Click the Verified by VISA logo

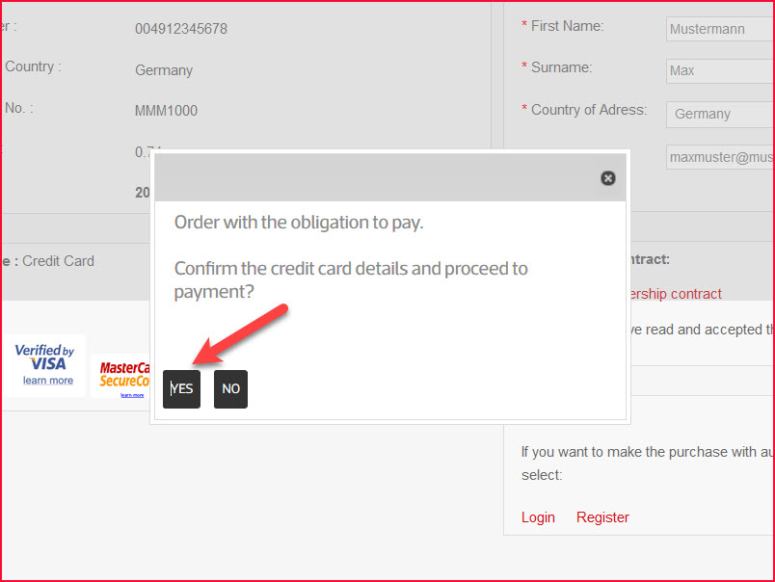click(44, 357)
